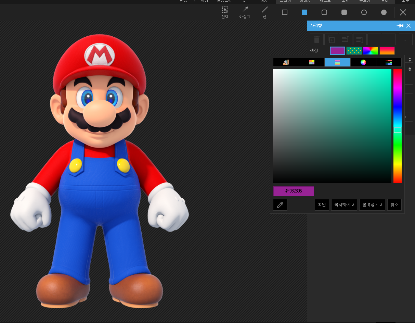Click the trash delete icon
Image resolution: width=415 pixels, height=323 pixels.
[317, 39]
